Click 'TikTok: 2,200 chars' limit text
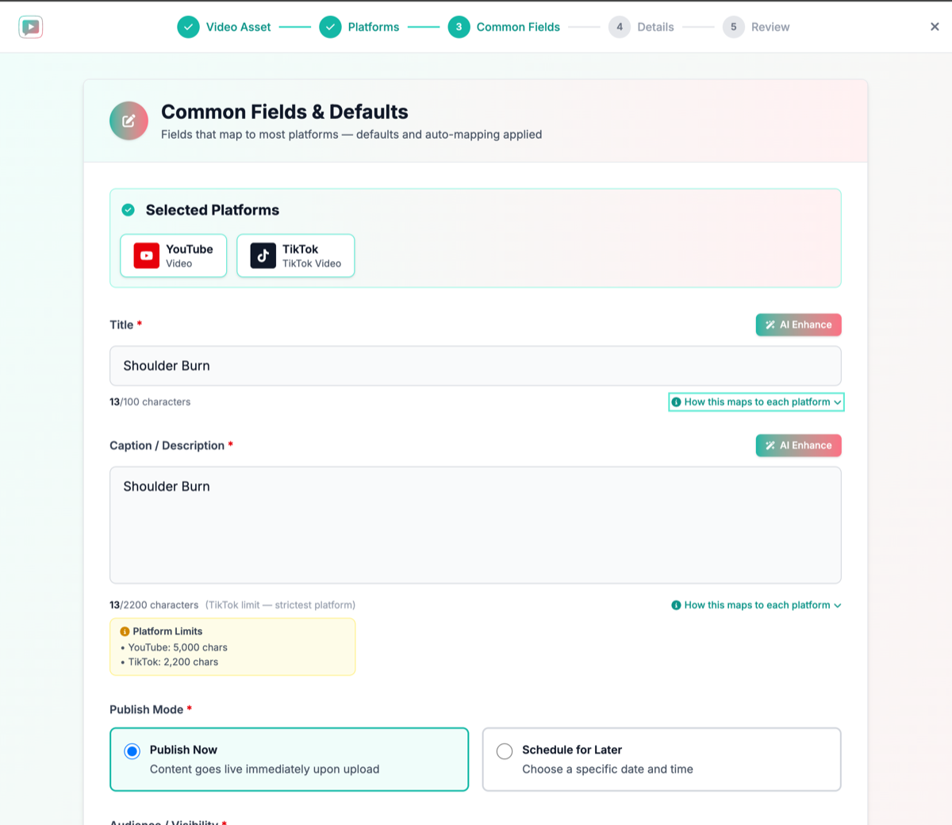The width and height of the screenshot is (952, 825). [x=173, y=662]
